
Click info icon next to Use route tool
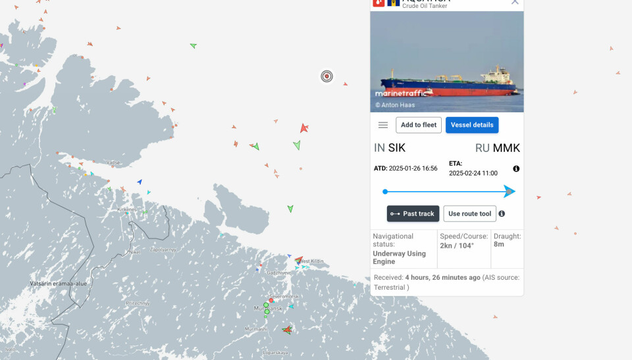(502, 214)
